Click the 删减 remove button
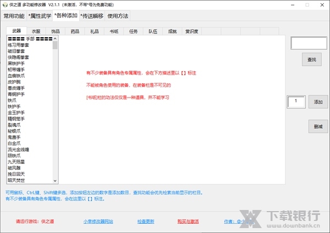Viewport: 330px width, 233px height. click(318, 127)
